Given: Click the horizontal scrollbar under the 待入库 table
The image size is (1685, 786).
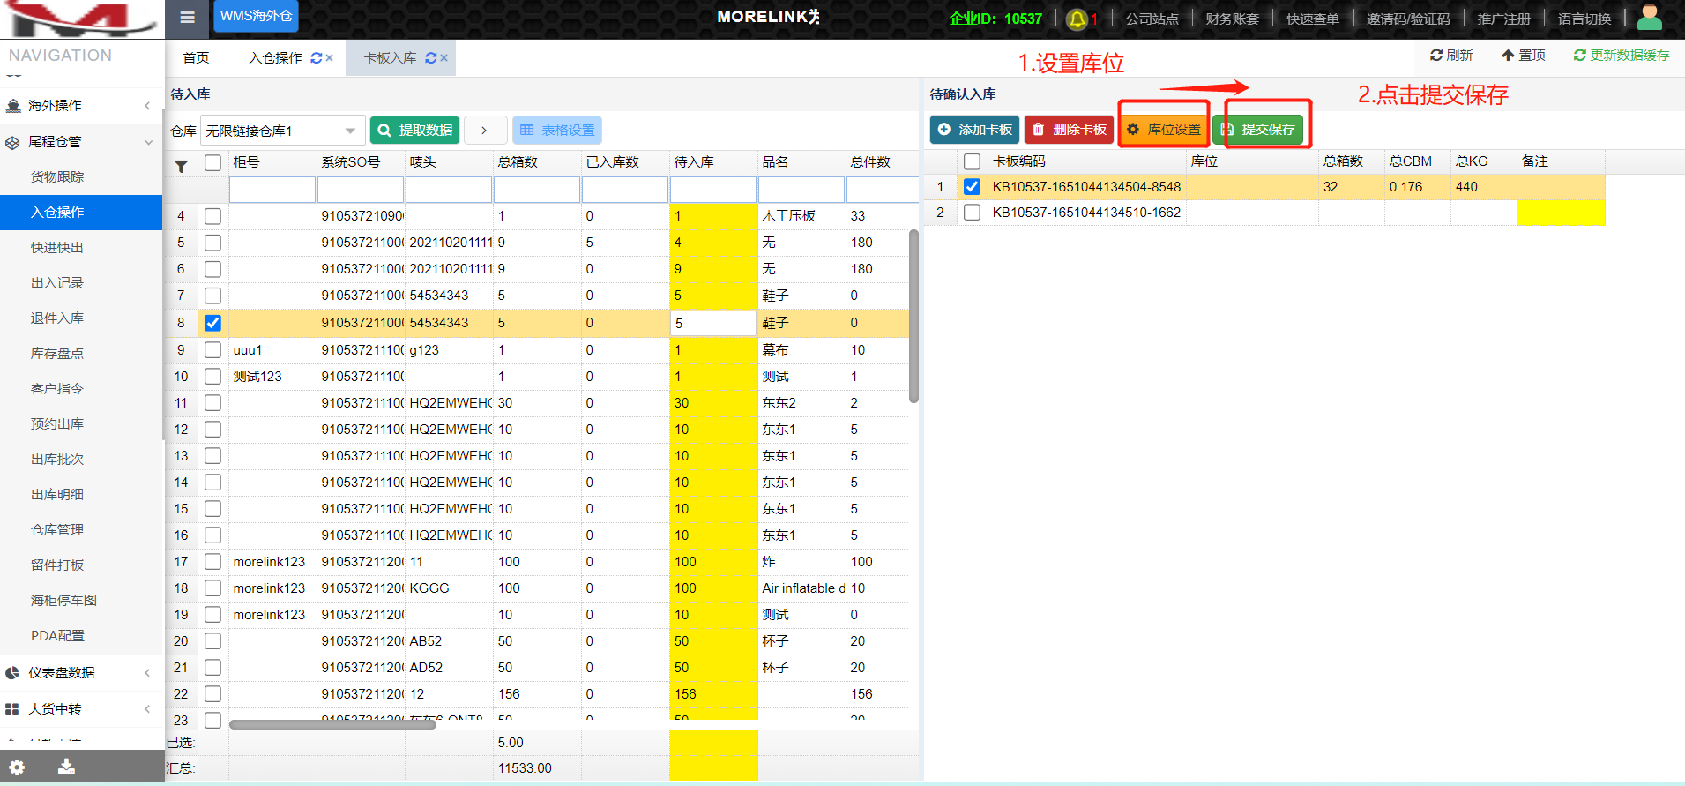Looking at the screenshot, I should [333, 724].
